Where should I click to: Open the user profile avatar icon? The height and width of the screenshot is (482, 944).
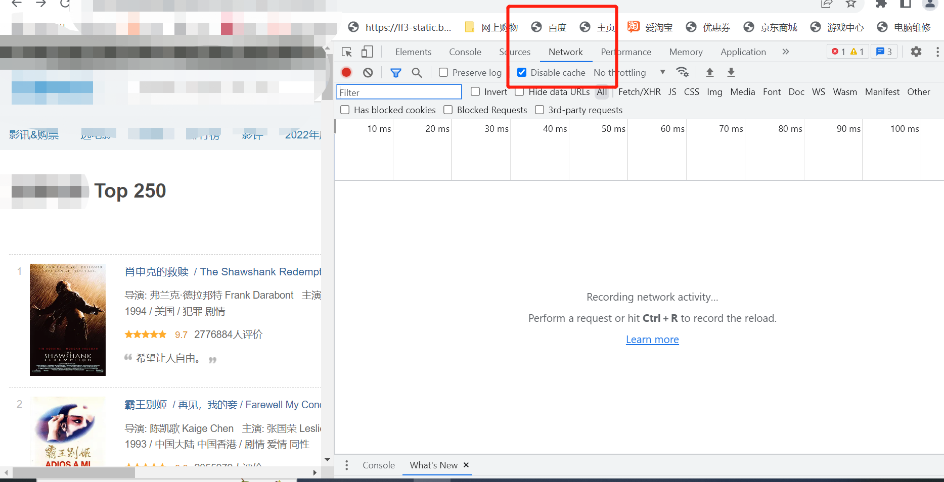click(x=930, y=4)
